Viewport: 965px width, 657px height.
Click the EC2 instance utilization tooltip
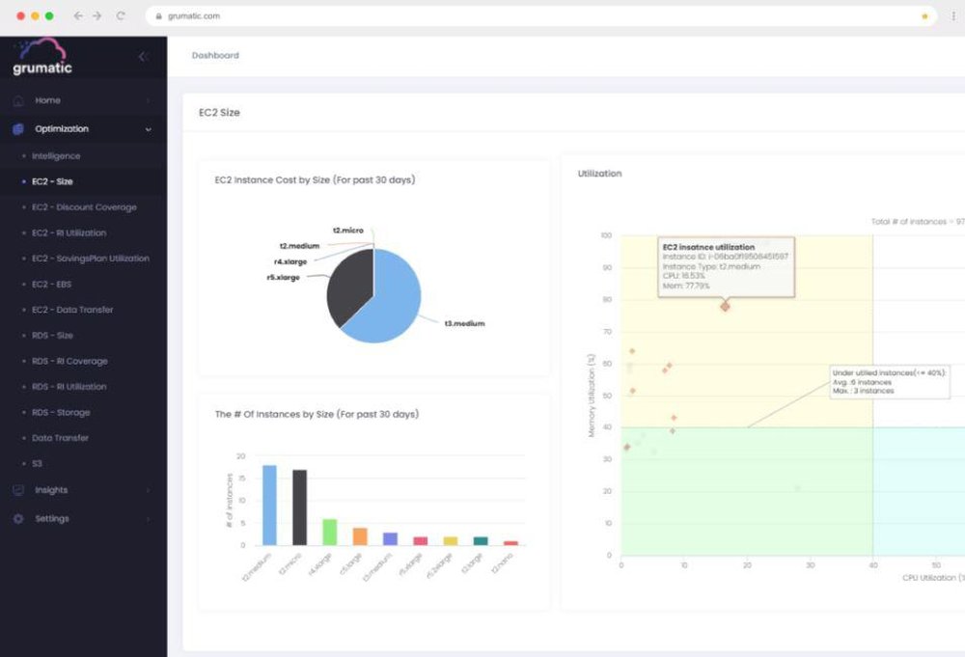click(x=727, y=267)
